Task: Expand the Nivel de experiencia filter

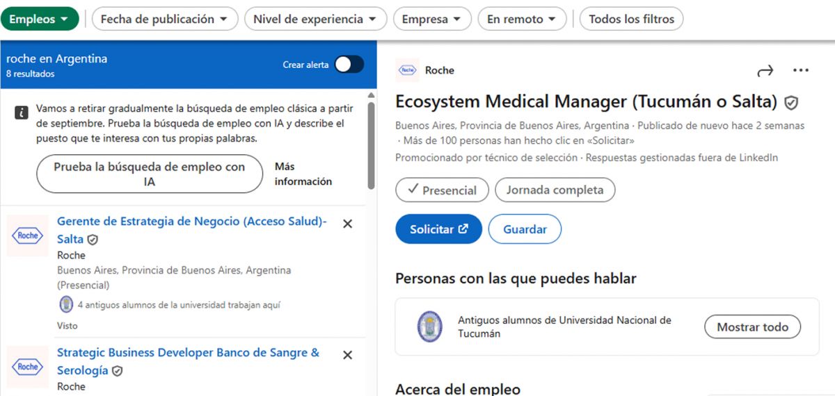Action: click(x=315, y=19)
